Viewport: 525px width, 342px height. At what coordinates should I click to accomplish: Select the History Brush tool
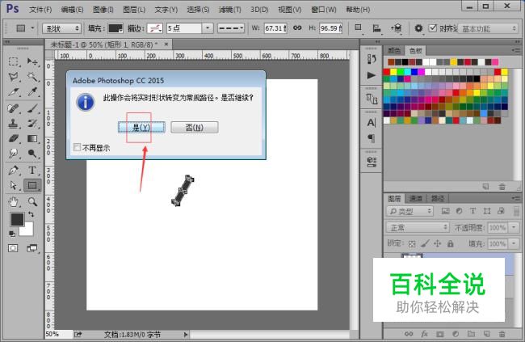click(32, 124)
